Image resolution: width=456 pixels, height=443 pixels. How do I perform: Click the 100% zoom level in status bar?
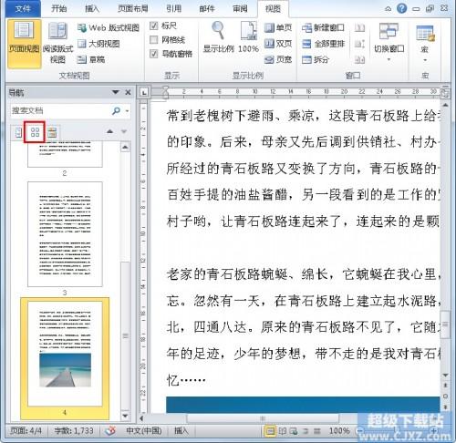(x=339, y=430)
